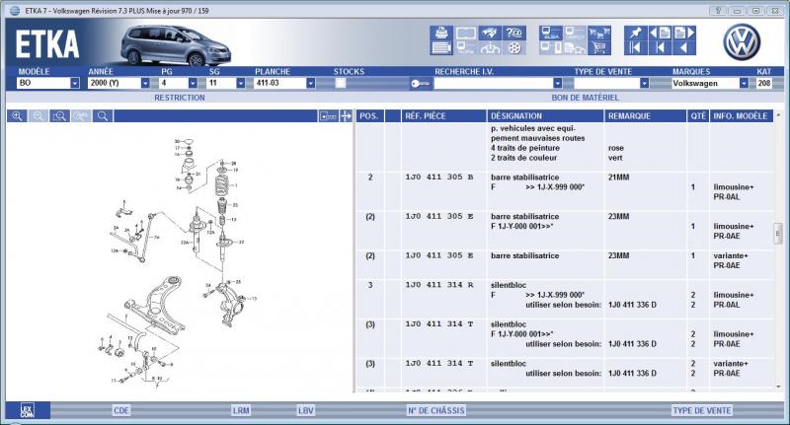The width and height of the screenshot is (790, 425).
Task: Go to next page document icon
Action: coord(684,33)
